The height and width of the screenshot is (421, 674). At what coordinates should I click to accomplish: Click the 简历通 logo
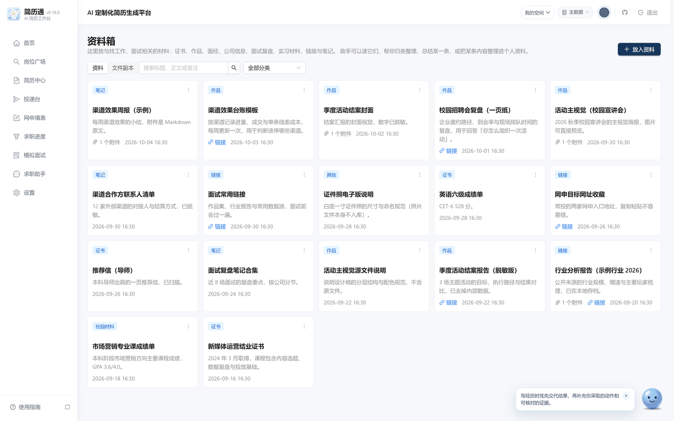(14, 14)
